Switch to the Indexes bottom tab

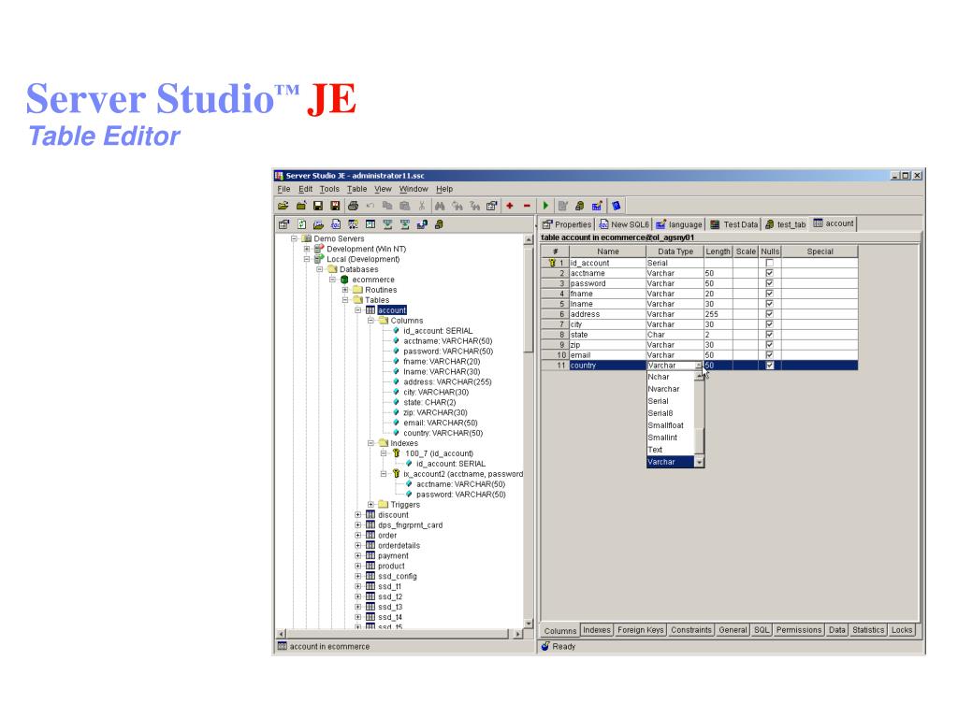(x=597, y=630)
